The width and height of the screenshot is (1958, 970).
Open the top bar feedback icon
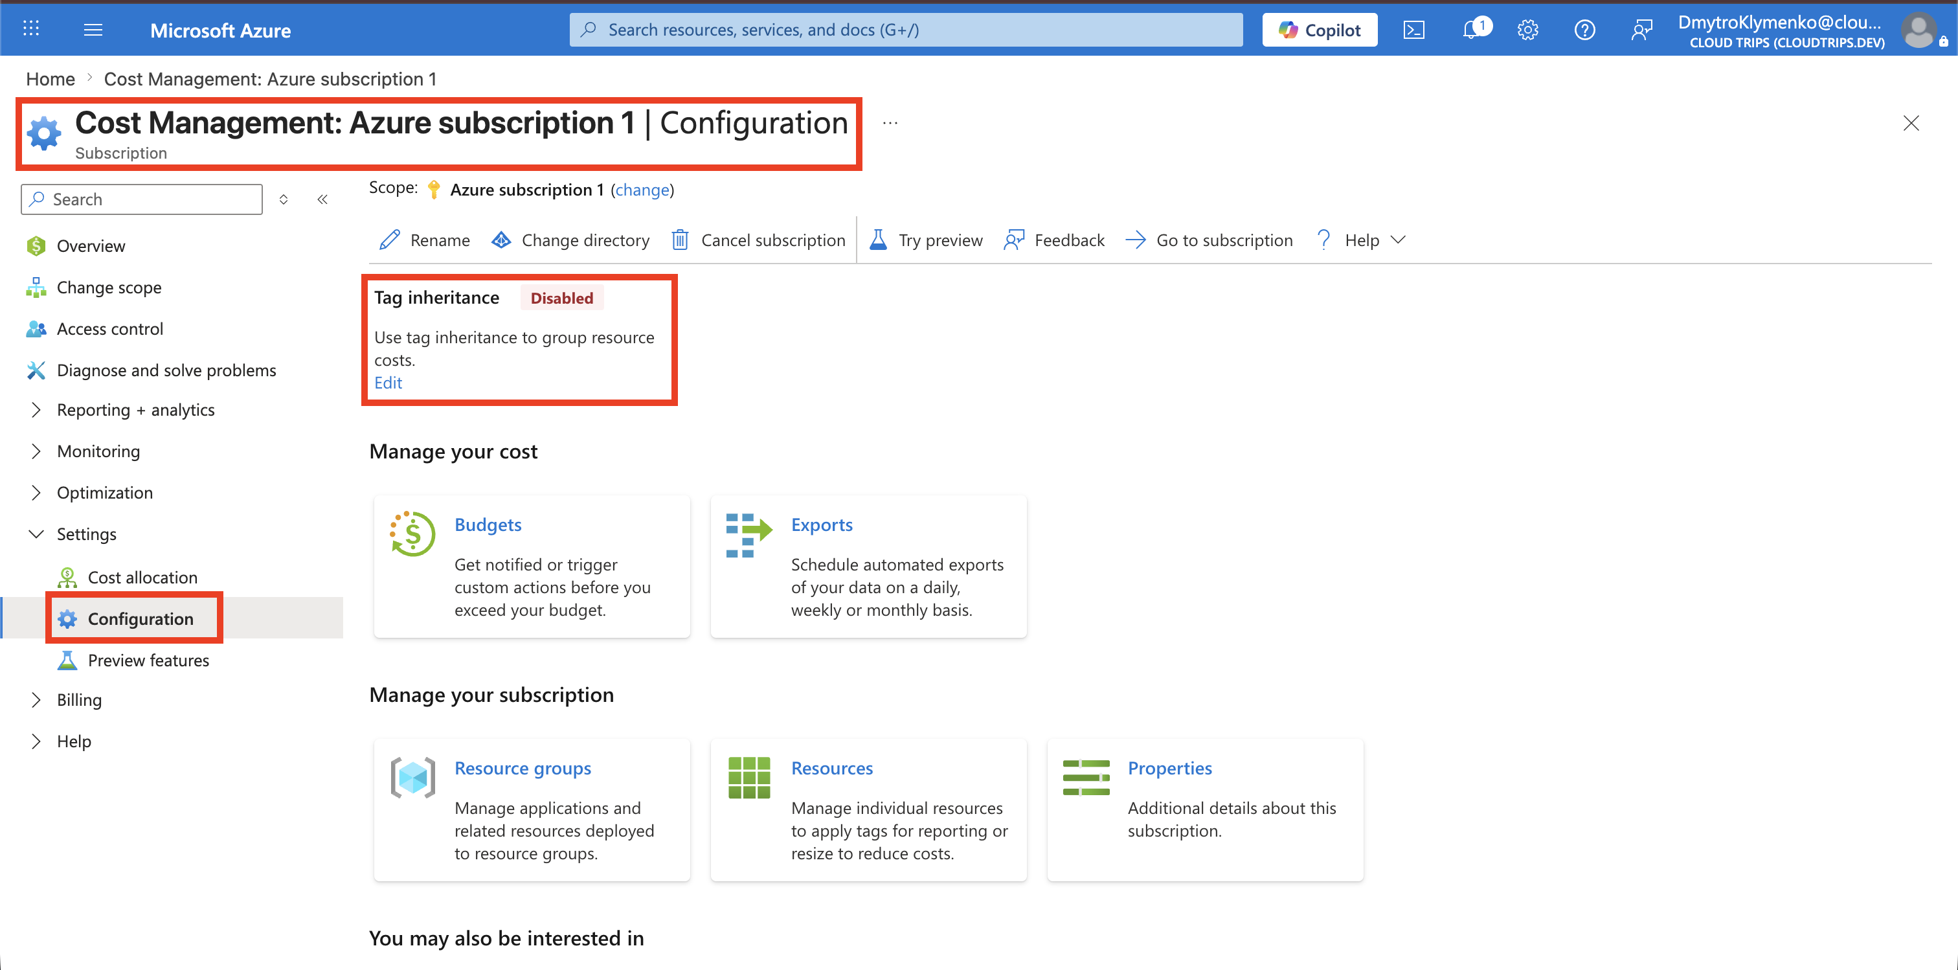click(1641, 30)
